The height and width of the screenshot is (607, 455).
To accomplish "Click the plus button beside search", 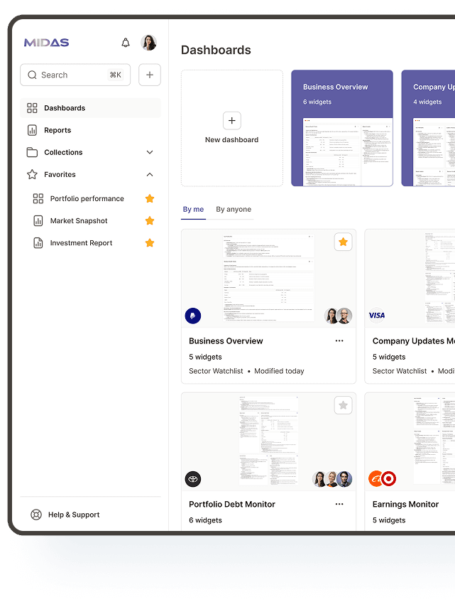I will (150, 75).
